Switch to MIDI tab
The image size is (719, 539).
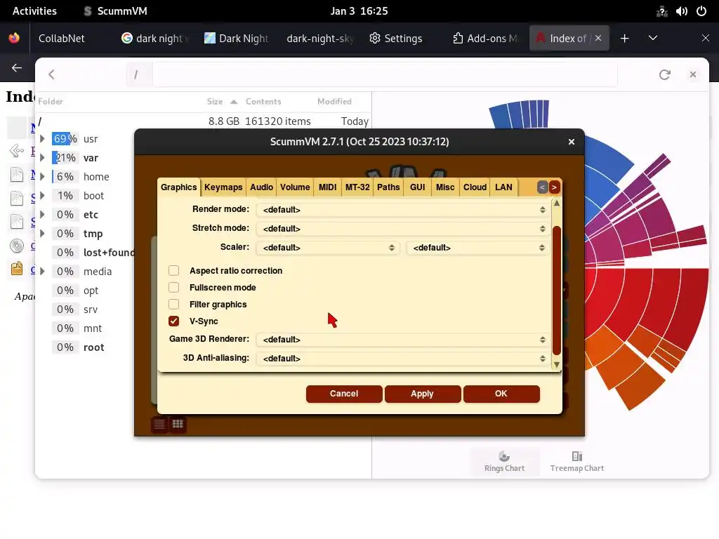327,187
